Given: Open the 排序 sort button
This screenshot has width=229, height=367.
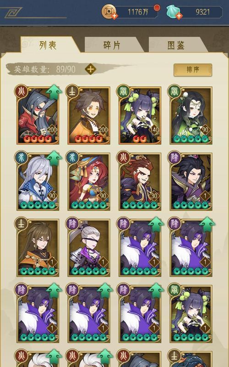Looking at the screenshot, I should pos(193,70).
